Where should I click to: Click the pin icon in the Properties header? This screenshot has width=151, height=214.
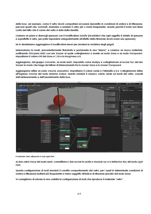(141, 101)
